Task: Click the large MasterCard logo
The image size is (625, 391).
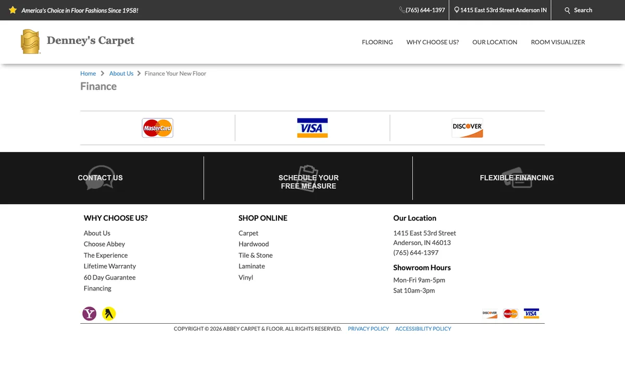Action: [x=157, y=128]
